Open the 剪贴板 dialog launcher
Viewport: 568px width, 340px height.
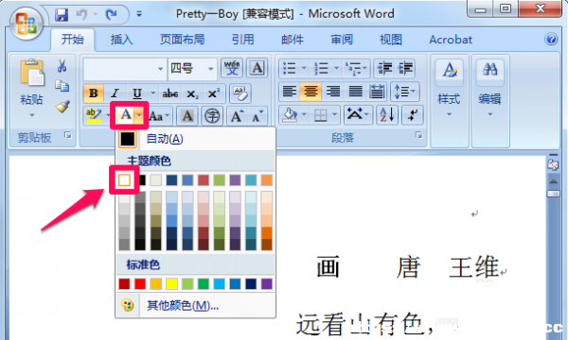point(68,135)
